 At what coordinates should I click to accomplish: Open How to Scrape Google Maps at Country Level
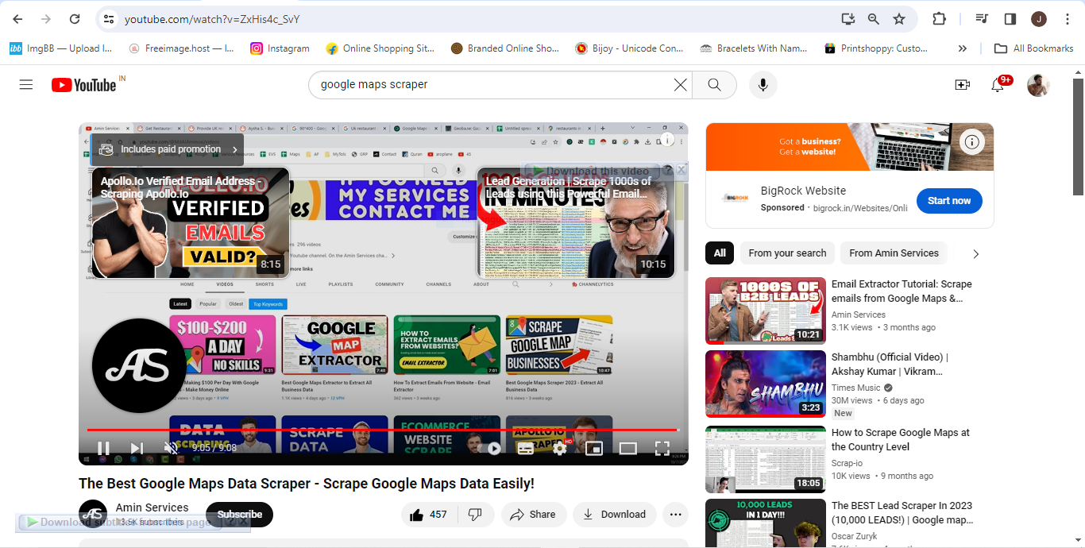click(901, 440)
